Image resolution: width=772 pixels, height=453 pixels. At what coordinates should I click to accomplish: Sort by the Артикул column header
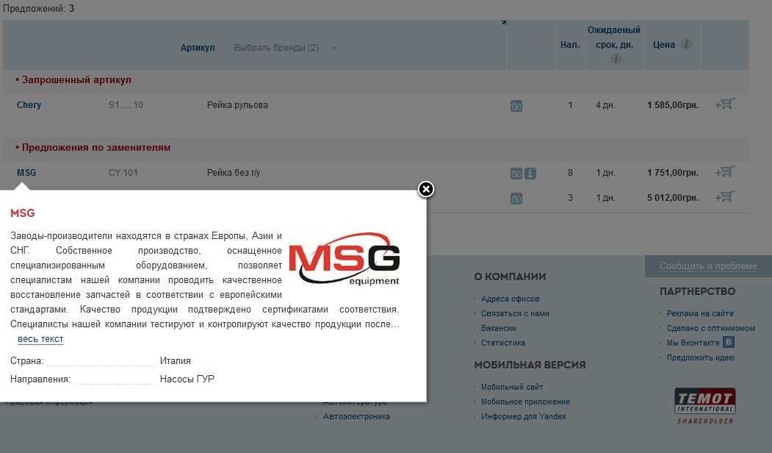[x=198, y=48]
